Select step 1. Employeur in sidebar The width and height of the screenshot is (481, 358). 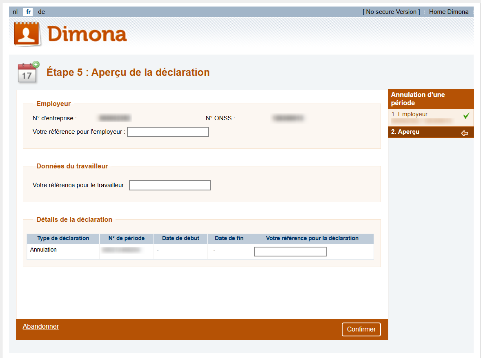[x=431, y=117]
